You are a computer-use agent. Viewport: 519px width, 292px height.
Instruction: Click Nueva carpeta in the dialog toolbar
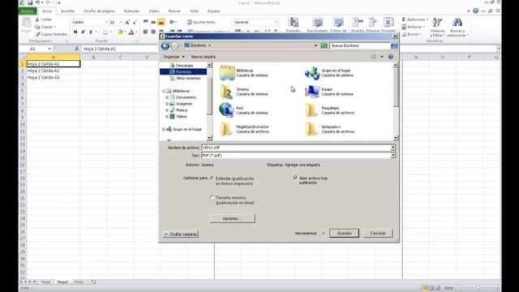tap(203, 57)
